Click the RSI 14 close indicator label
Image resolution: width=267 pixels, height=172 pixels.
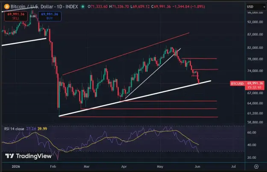pos(14,129)
